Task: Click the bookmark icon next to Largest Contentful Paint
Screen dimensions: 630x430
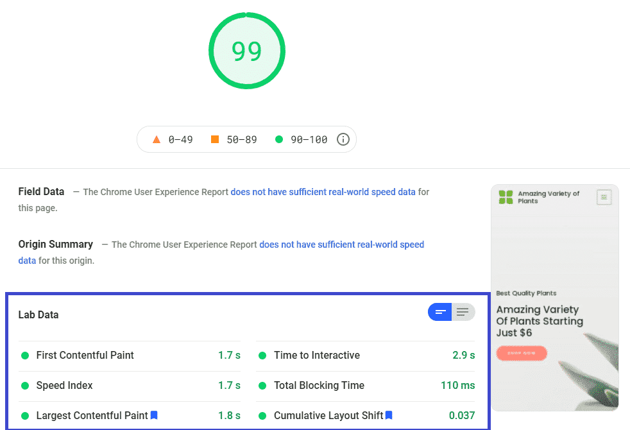Action: pos(154,415)
